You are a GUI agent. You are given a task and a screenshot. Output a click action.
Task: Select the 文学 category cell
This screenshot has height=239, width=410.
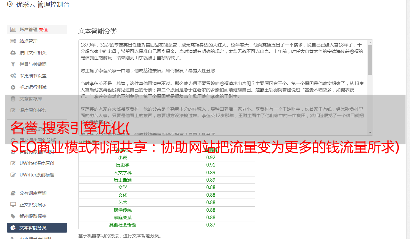[x=122, y=187]
